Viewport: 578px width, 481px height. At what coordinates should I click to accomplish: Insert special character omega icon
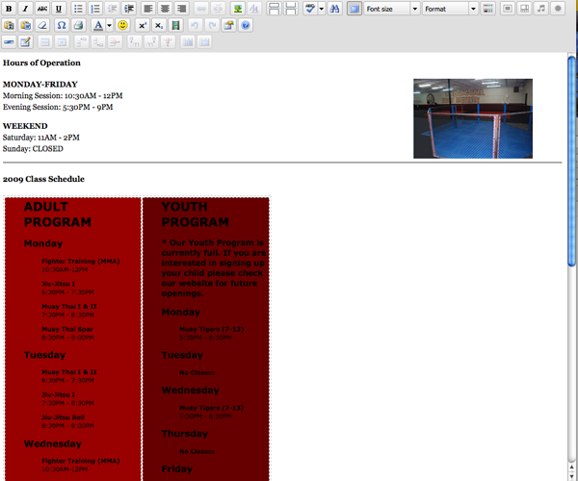point(62,25)
